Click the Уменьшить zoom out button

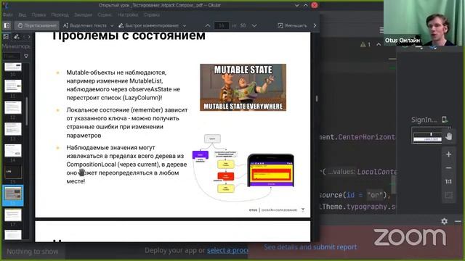coord(292,26)
